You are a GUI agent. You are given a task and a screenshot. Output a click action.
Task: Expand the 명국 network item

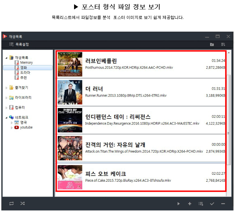tap(12, 123)
